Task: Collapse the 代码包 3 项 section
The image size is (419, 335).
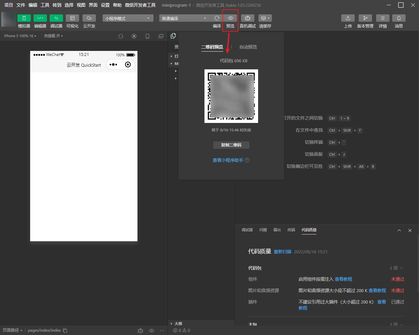Action: 397,268
